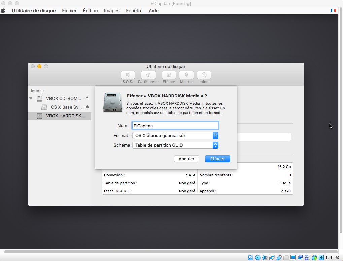
Task: Open the Format dropdown OS X étendu
Action: 175,135
